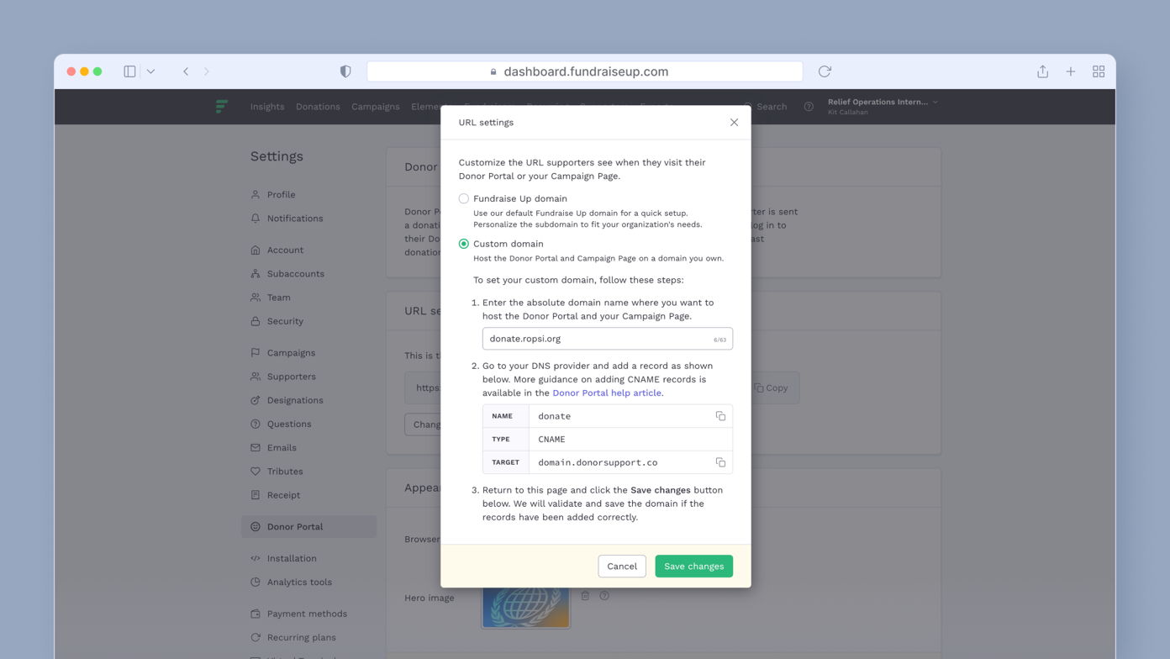Open the Donations menu item
The height and width of the screenshot is (659, 1170).
[x=318, y=107]
